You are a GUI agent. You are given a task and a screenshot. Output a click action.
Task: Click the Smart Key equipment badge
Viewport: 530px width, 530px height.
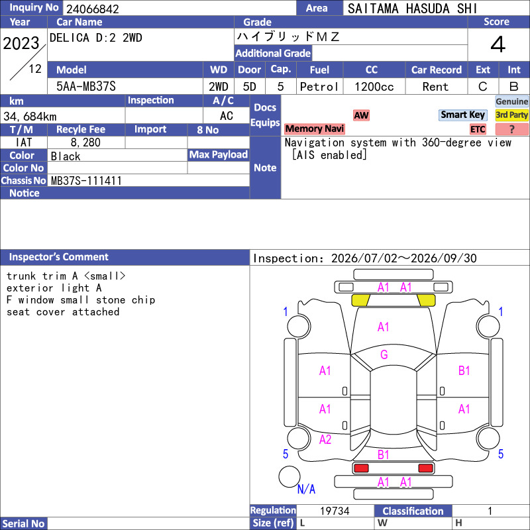[x=462, y=115]
